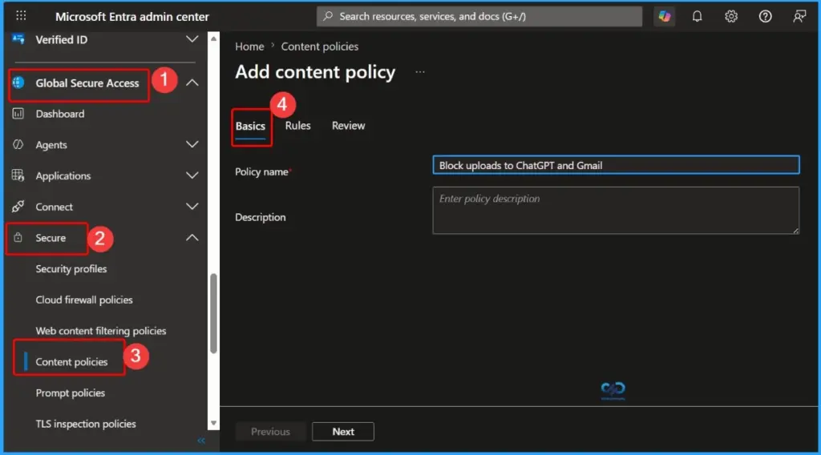Click the Verified ID icon
Screen dimensions: 821x455
click(18, 39)
